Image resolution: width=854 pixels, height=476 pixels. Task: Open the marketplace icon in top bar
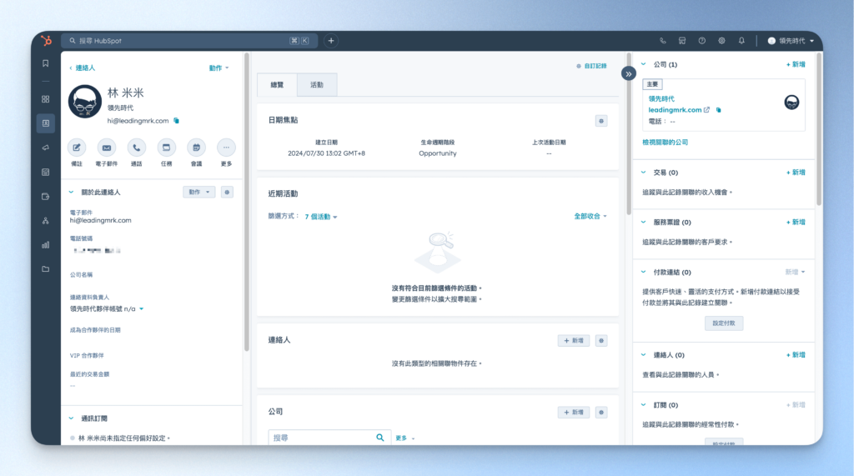682,41
